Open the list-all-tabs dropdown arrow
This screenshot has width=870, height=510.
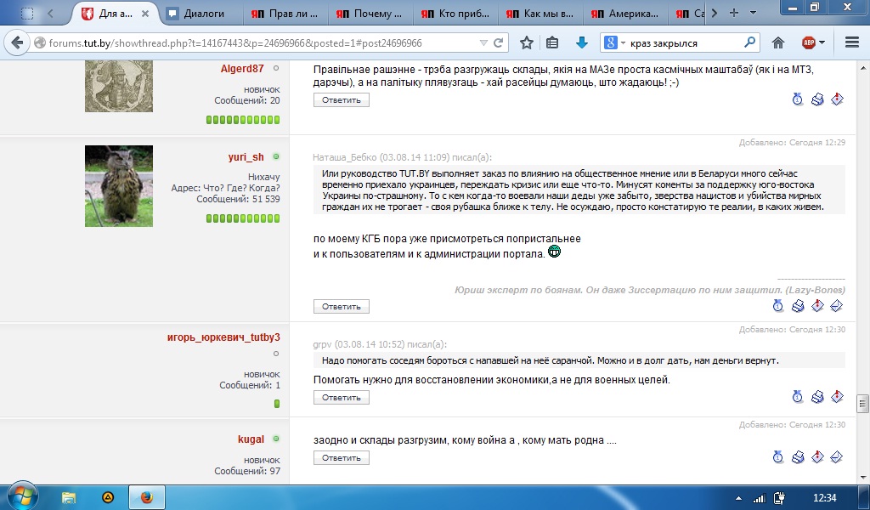[x=753, y=13]
